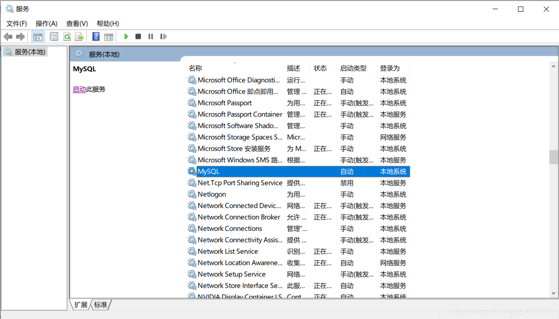Click gear icon of Microsoft Software Shadow row
Viewport: 559px width, 319px height.
(192, 126)
